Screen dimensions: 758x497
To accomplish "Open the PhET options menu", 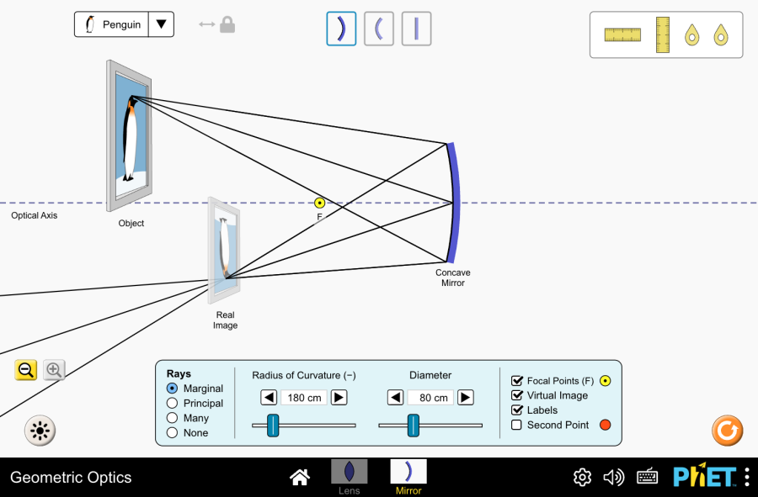I will click(746, 478).
